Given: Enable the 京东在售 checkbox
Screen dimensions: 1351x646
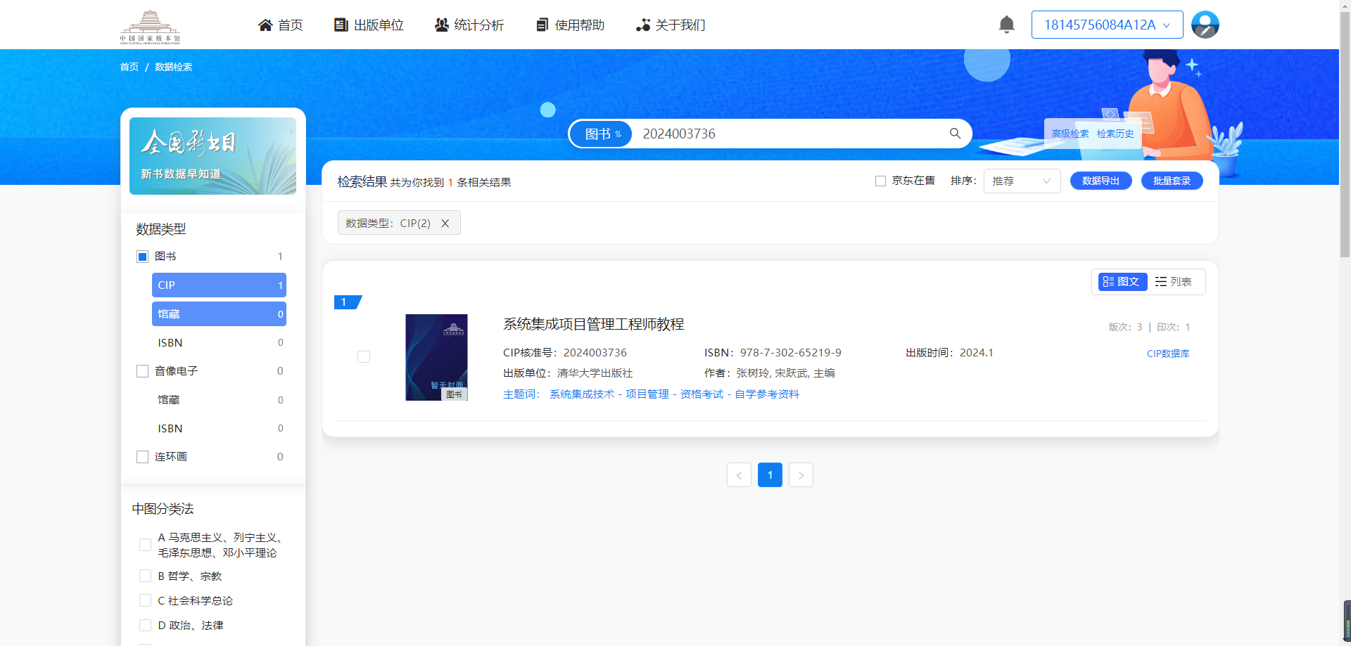Looking at the screenshot, I should point(880,181).
